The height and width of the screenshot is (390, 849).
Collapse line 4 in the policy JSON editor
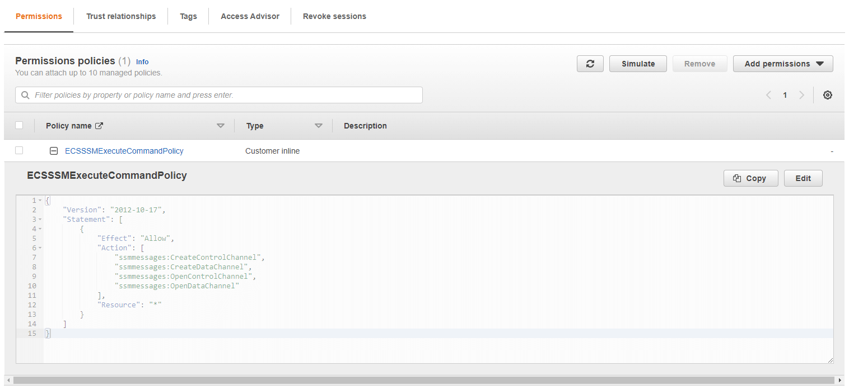pyautogui.click(x=39, y=229)
